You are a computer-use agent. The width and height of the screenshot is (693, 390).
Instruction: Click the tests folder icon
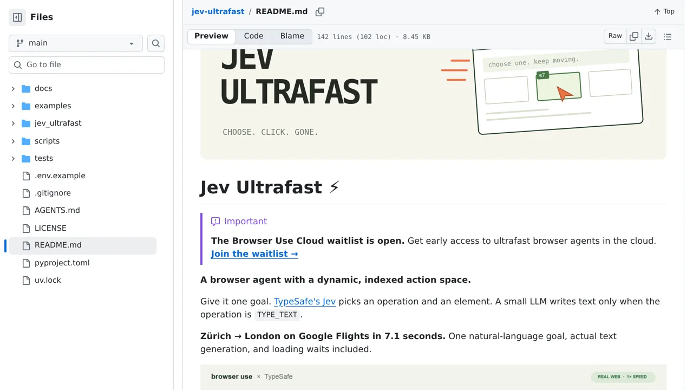tap(26, 158)
